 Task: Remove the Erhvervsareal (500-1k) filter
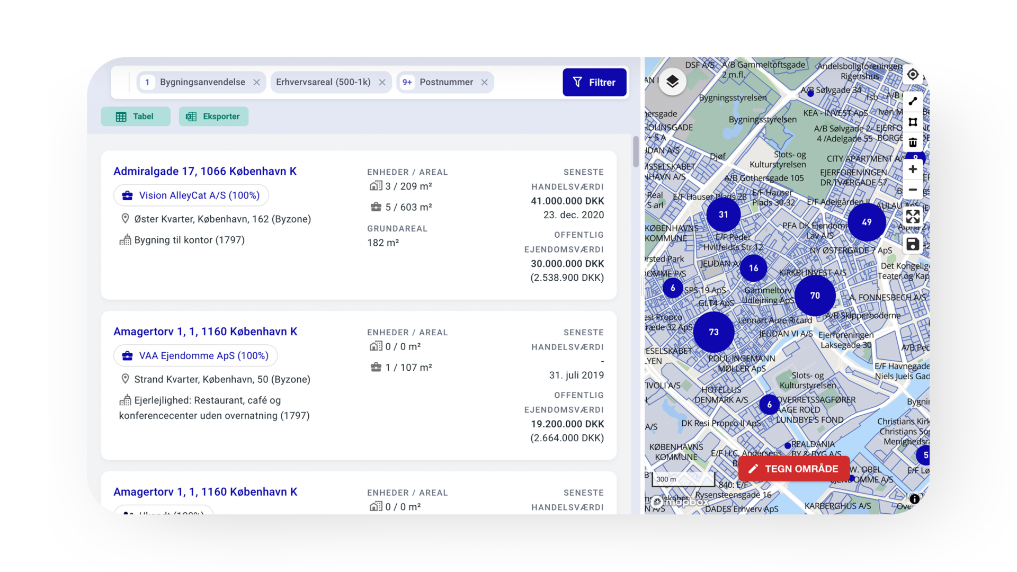[x=382, y=83]
